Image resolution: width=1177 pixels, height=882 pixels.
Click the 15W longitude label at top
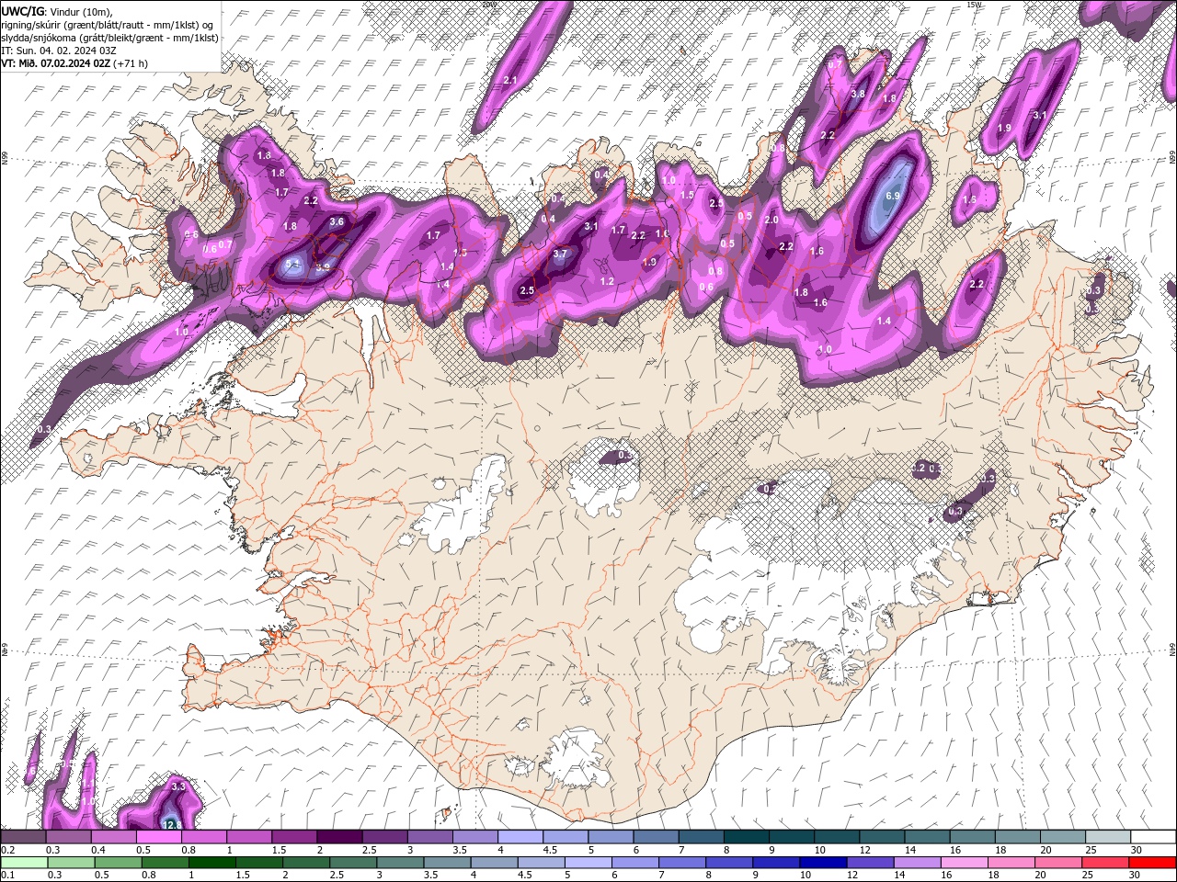tap(975, 5)
